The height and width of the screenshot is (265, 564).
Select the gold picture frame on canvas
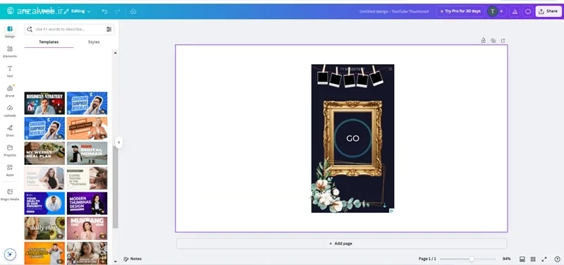coord(352,138)
